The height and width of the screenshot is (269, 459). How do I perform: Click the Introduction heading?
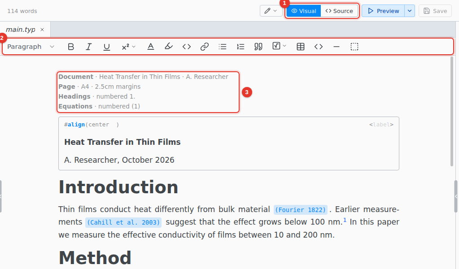click(x=118, y=187)
